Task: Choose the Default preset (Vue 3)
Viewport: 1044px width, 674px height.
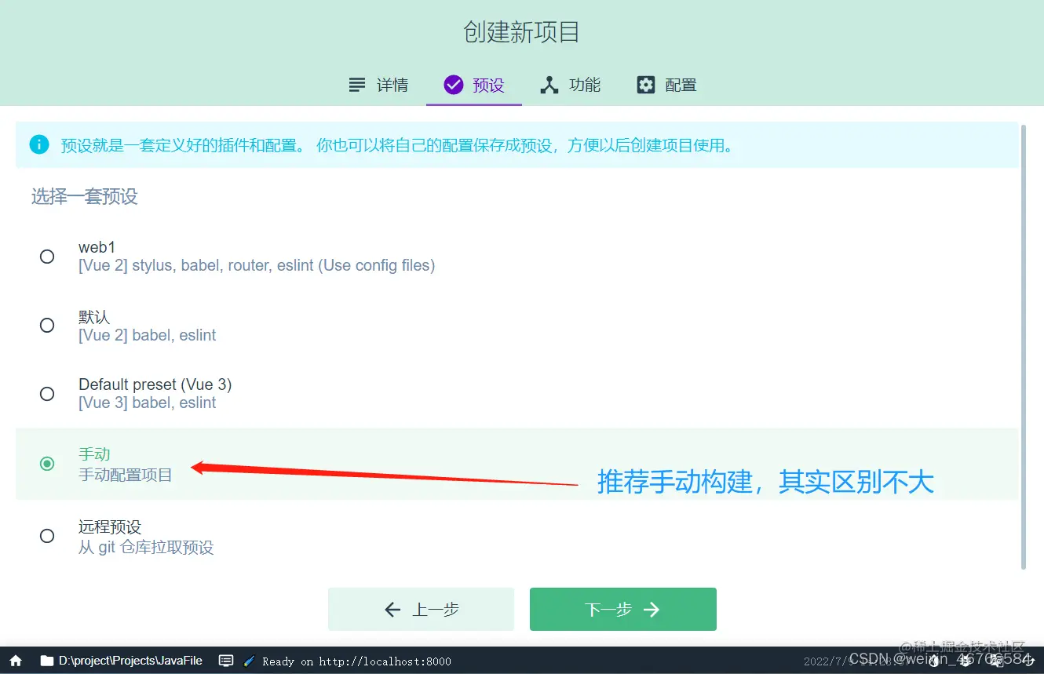Action: pyautogui.click(x=47, y=393)
